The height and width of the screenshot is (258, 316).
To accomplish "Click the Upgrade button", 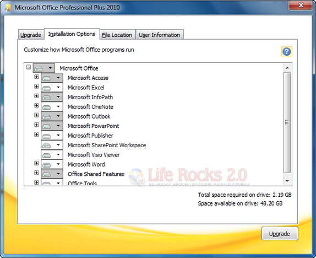I will point(280,234).
